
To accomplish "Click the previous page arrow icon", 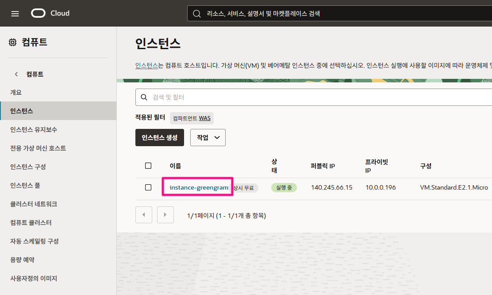I will [x=144, y=214].
